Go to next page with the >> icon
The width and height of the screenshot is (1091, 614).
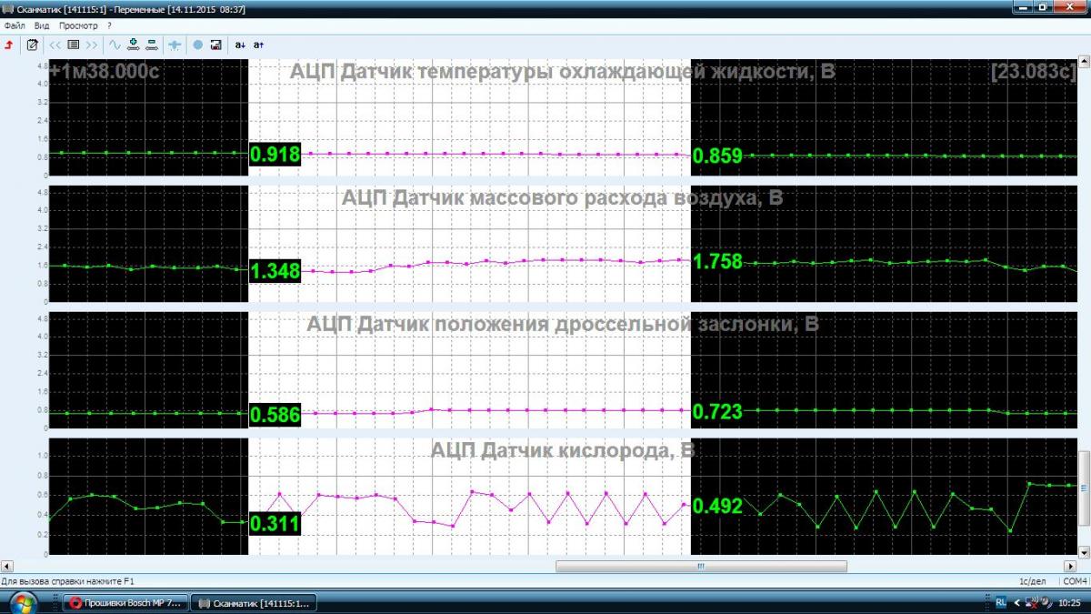tap(92, 44)
